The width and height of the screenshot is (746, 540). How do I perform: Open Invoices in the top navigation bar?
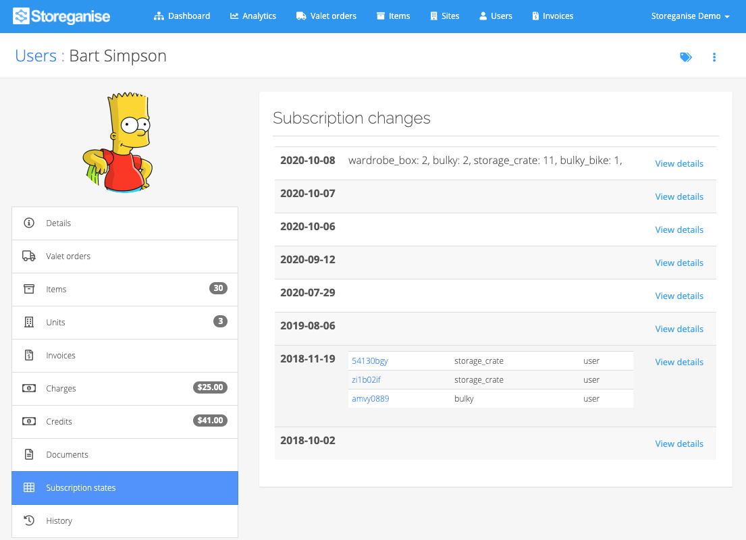552,16
